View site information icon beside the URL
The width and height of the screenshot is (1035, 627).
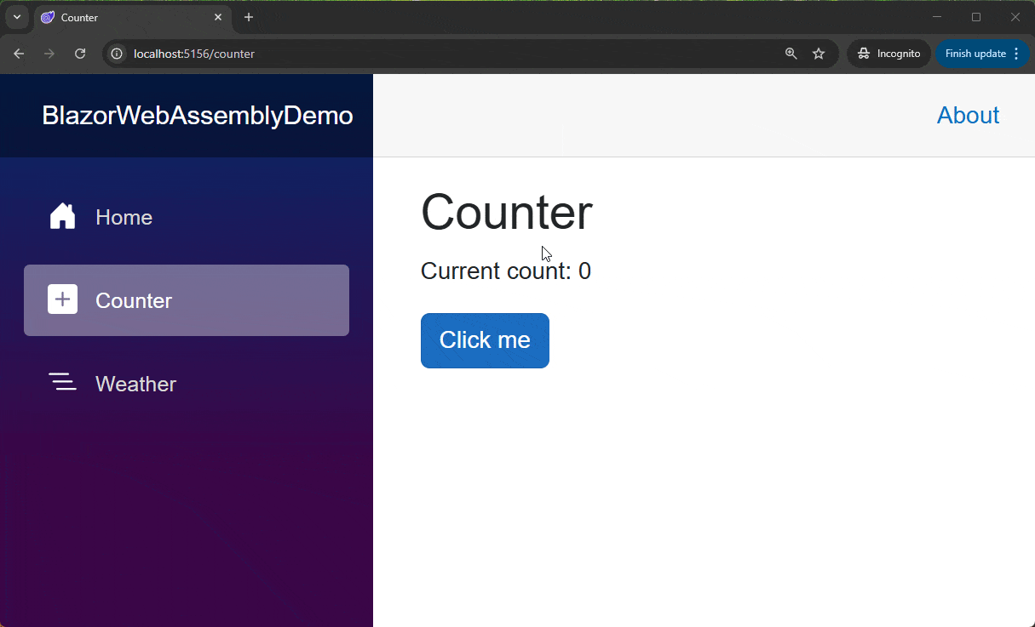pyautogui.click(x=118, y=54)
